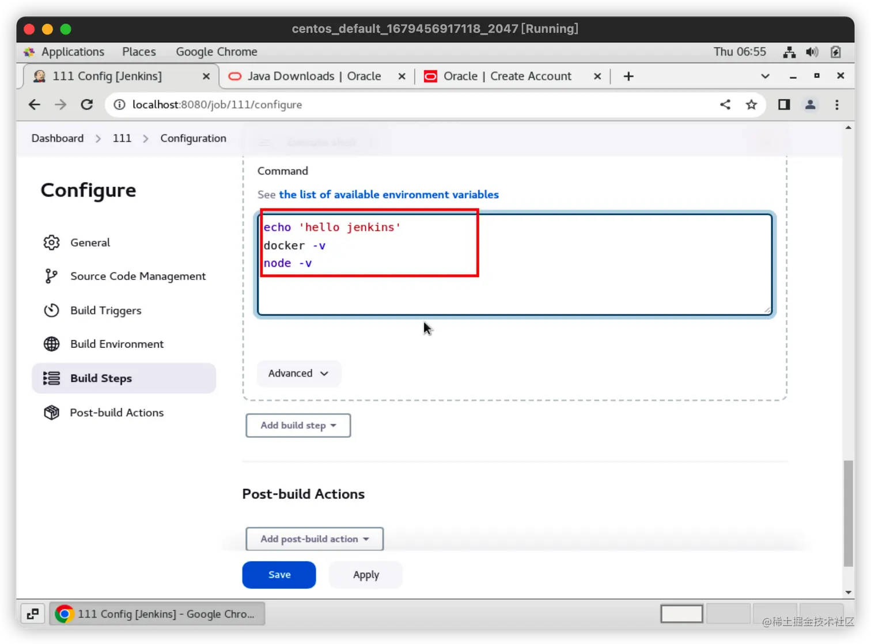The height and width of the screenshot is (644, 871).
Task: Open the volume icon in top panel
Action: (x=812, y=52)
